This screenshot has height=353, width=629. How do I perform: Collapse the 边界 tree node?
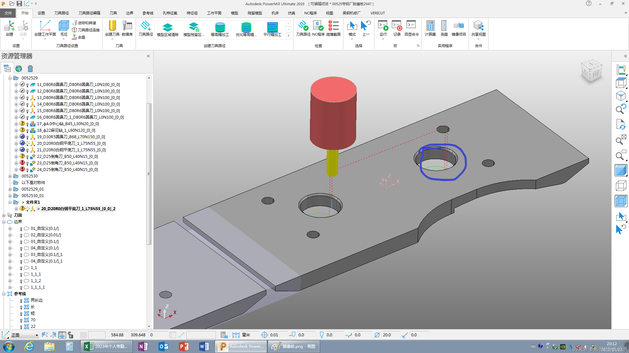(4, 222)
